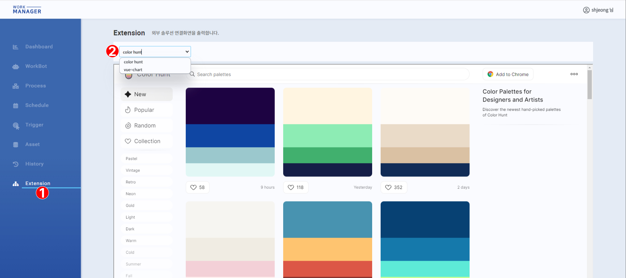626x278 pixels.
Task: Click the Add to Chrome button
Action: coord(508,74)
